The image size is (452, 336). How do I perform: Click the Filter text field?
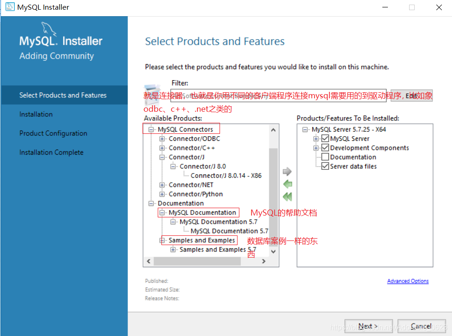(278, 96)
